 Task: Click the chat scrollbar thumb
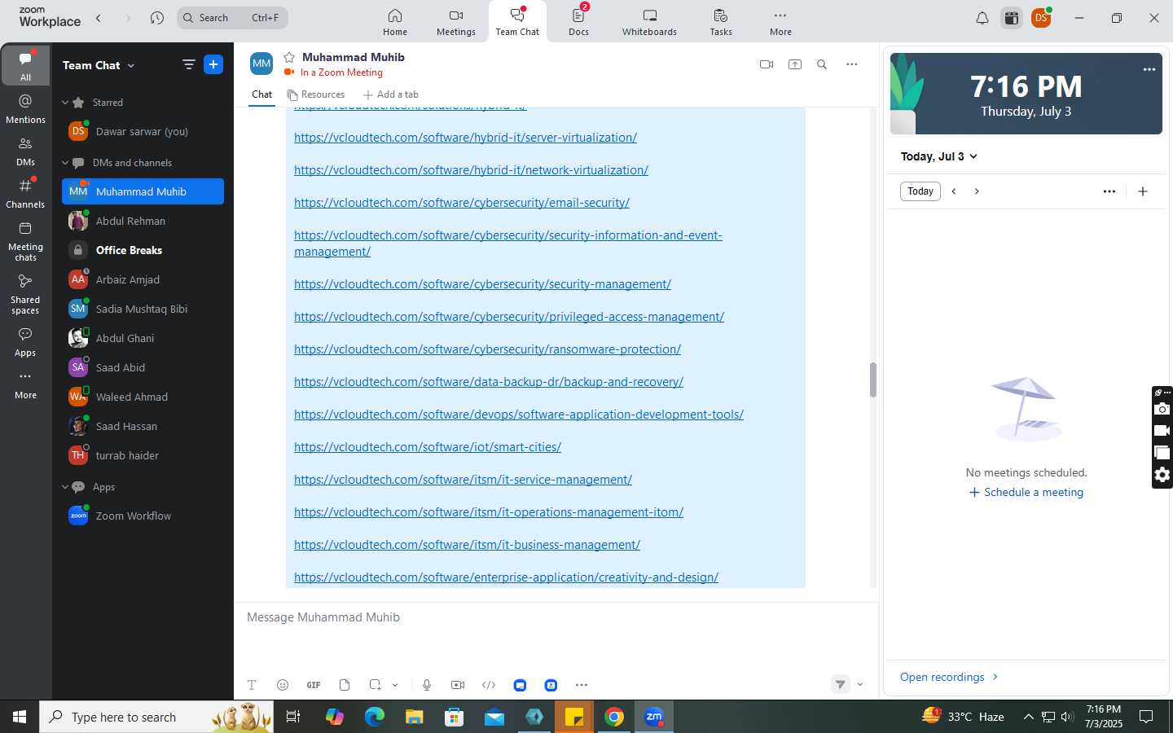pyautogui.click(x=872, y=380)
